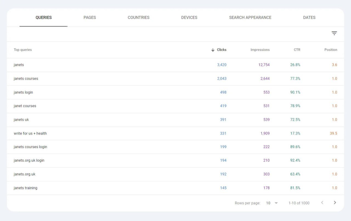Screen dimensions: 351x221
Task: Select the Dates tab
Action: pos(309,18)
